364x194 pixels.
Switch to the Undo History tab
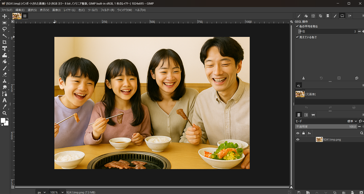tap(299, 85)
